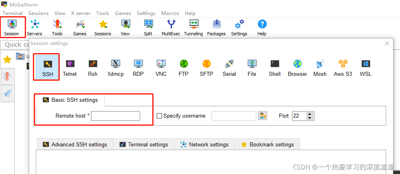Increase the Port number with up arrow
Image resolution: width=400 pixels, height=174 pixels.
310,114
